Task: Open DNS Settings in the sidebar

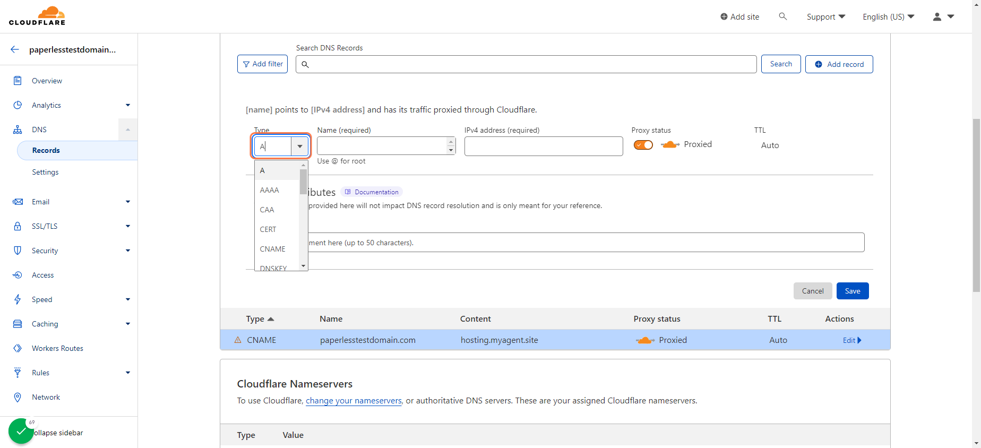Action: click(x=45, y=172)
